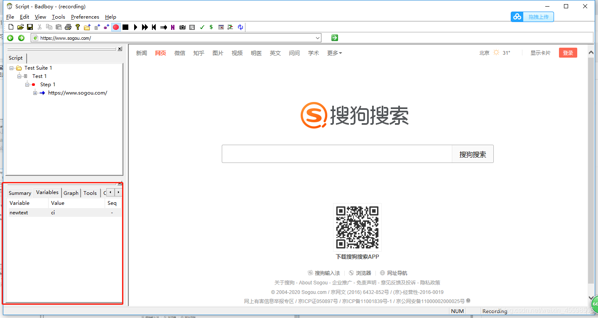Screen dimensions: 598x318
Task: Open the Edit menu
Action: pos(25,17)
